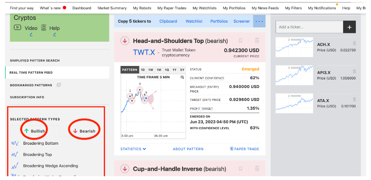Select the 1Y chart range
The width and height of the screenshot is (371, 180).
tap(175, 70)
